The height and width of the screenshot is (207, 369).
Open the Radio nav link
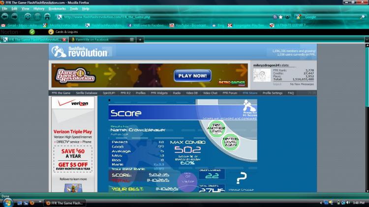click(x=177, y=93)
